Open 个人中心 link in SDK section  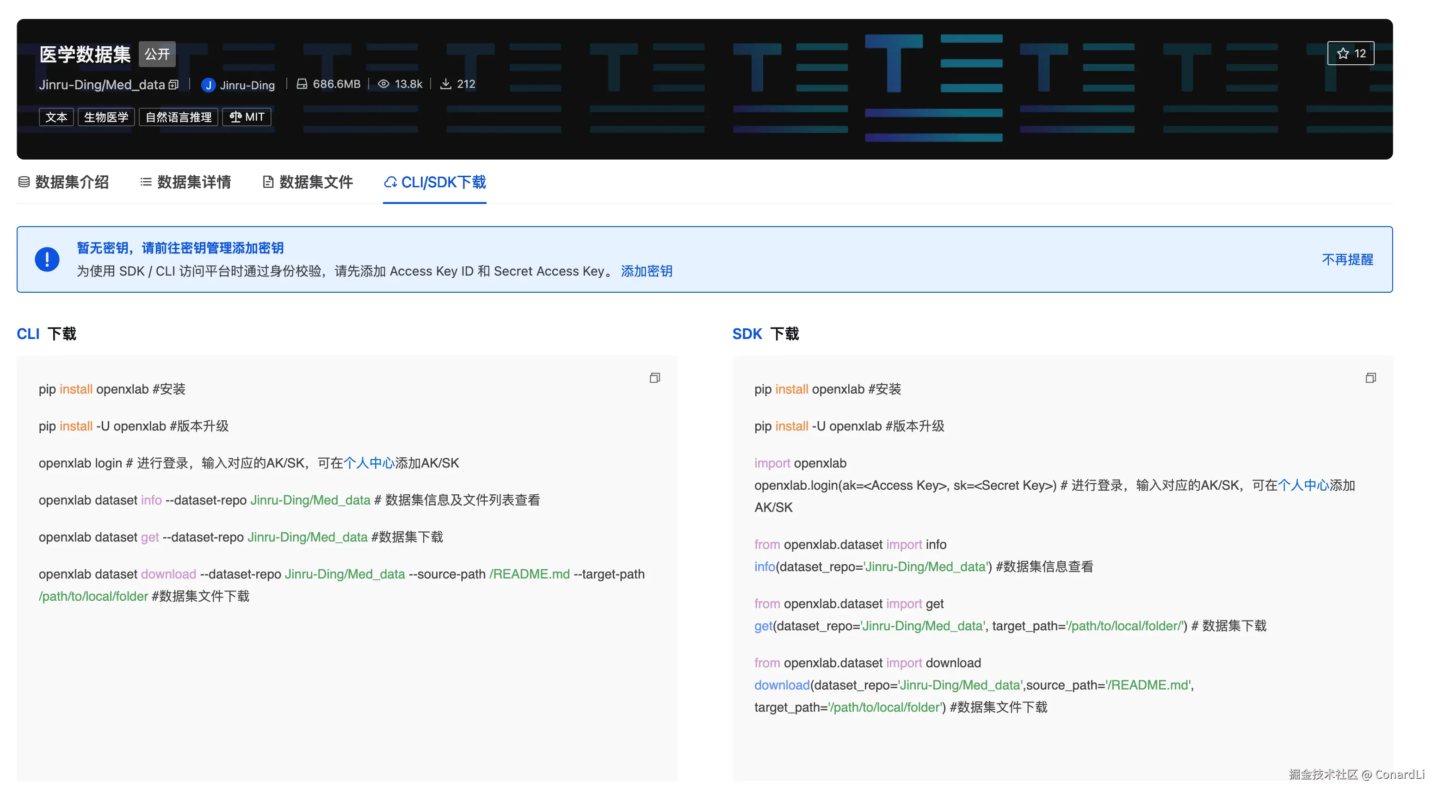[1303, 485]
